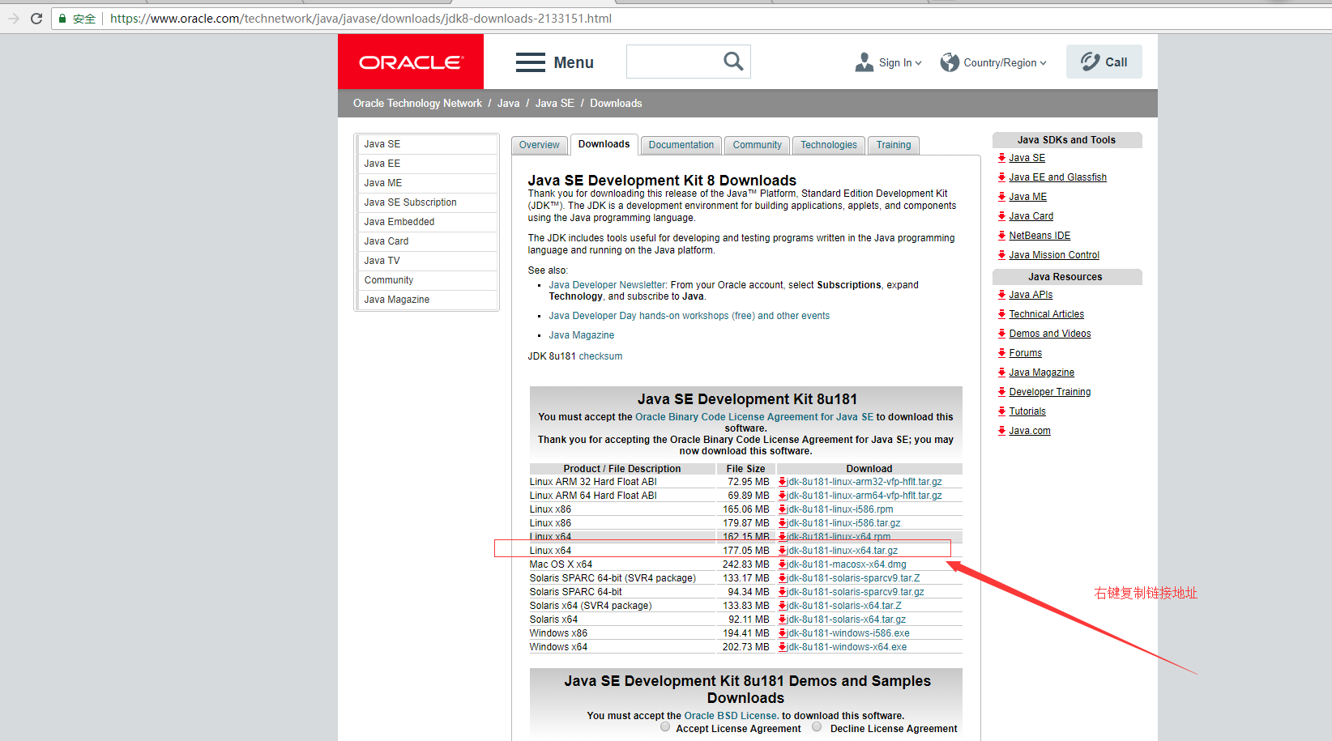
Task: Switch to the Downloads tab
Action: coord(604,144)
